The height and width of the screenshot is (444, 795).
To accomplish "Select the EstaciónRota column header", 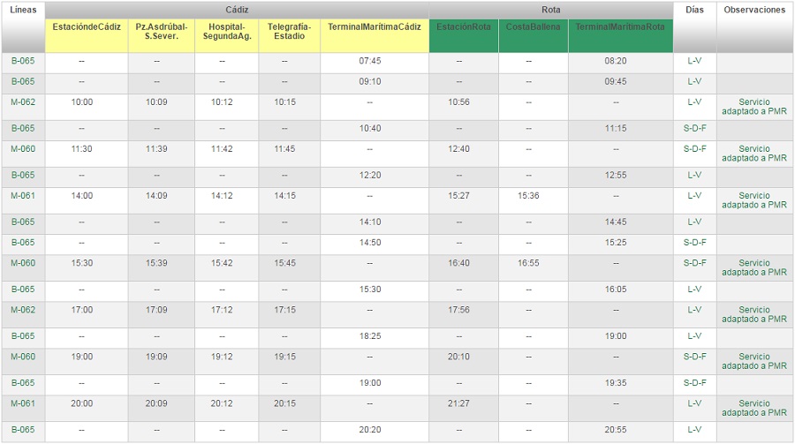I will (x=464, y=27).
